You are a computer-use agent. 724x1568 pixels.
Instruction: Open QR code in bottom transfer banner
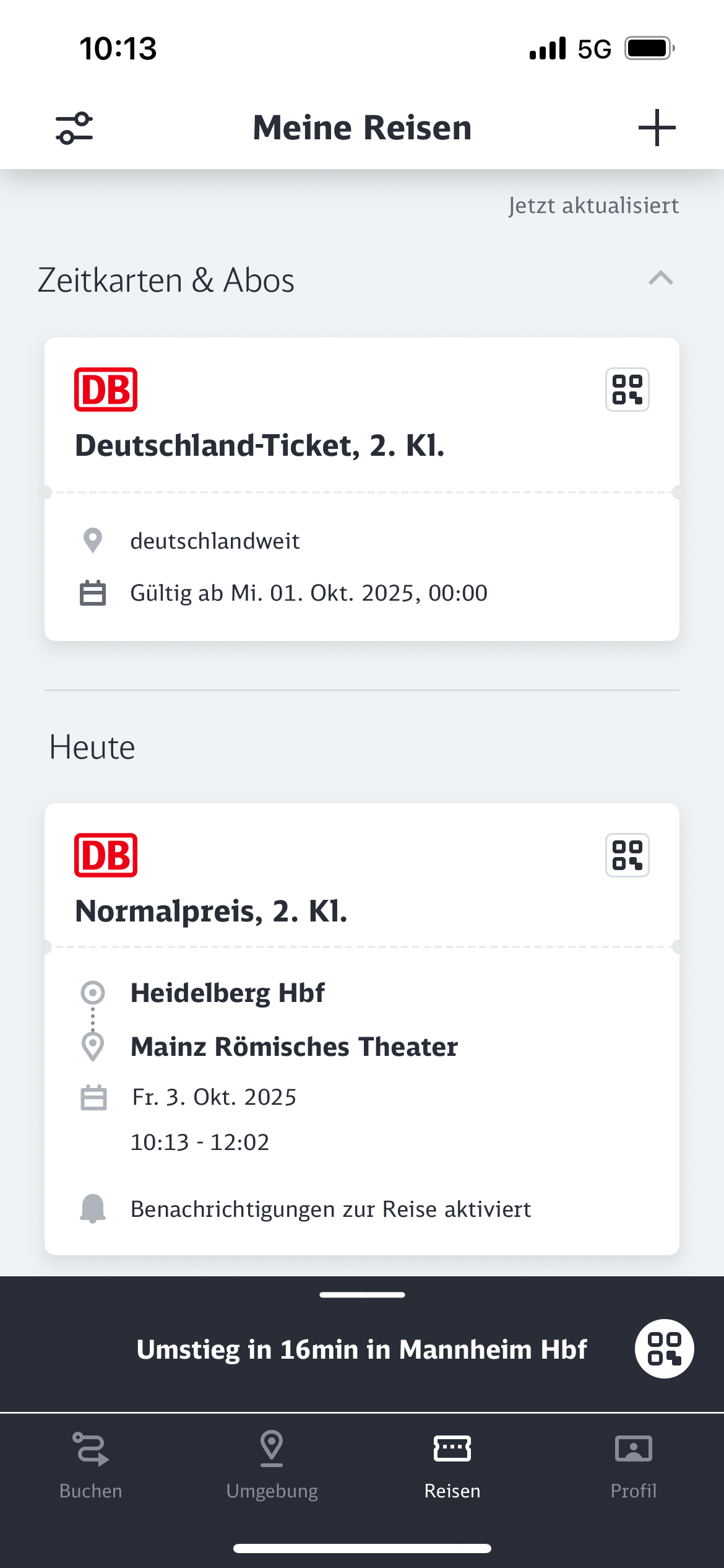(664, 1349)
